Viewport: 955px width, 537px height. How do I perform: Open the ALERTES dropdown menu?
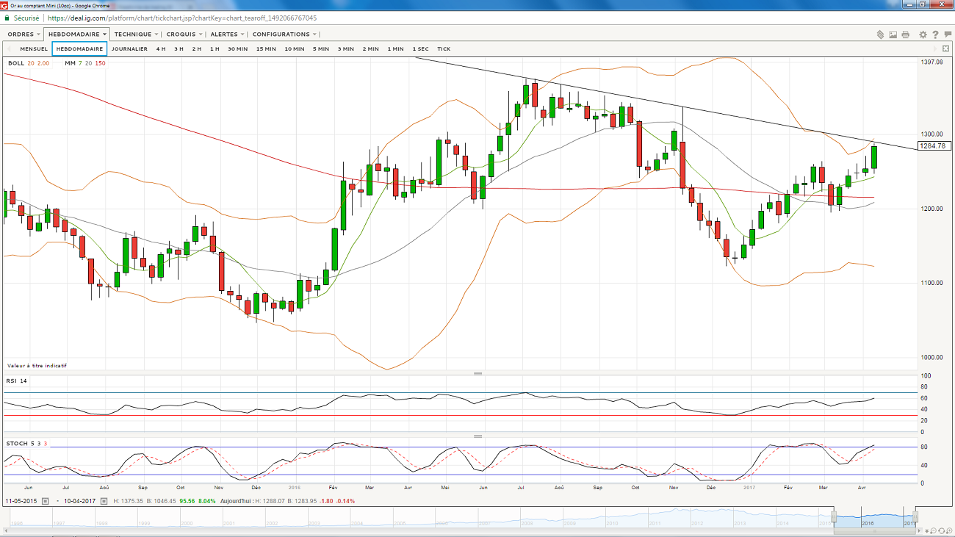tap(227, 35)
